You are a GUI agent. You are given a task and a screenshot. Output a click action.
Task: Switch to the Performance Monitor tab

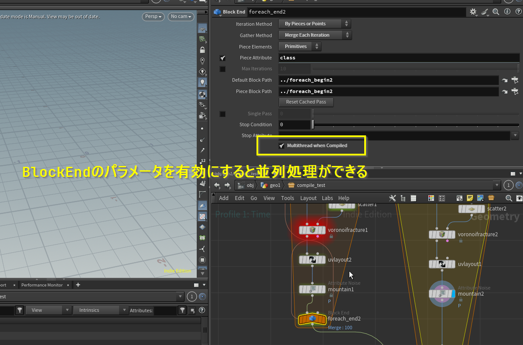pos(42,285)
